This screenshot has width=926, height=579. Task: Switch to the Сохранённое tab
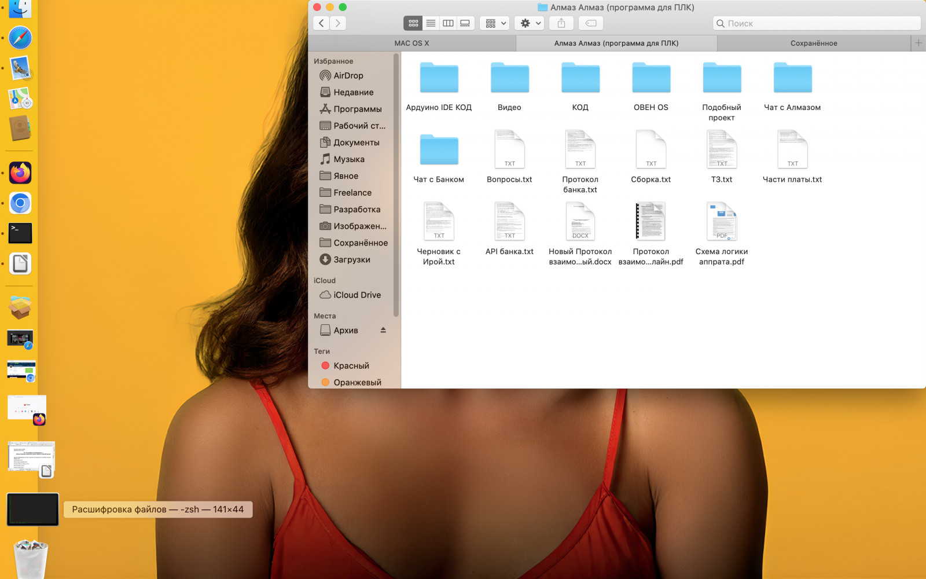point(814,43)
